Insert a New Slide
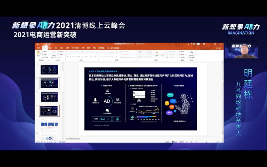This screenshot has height=167, width=267. click(x=53, y=54)
